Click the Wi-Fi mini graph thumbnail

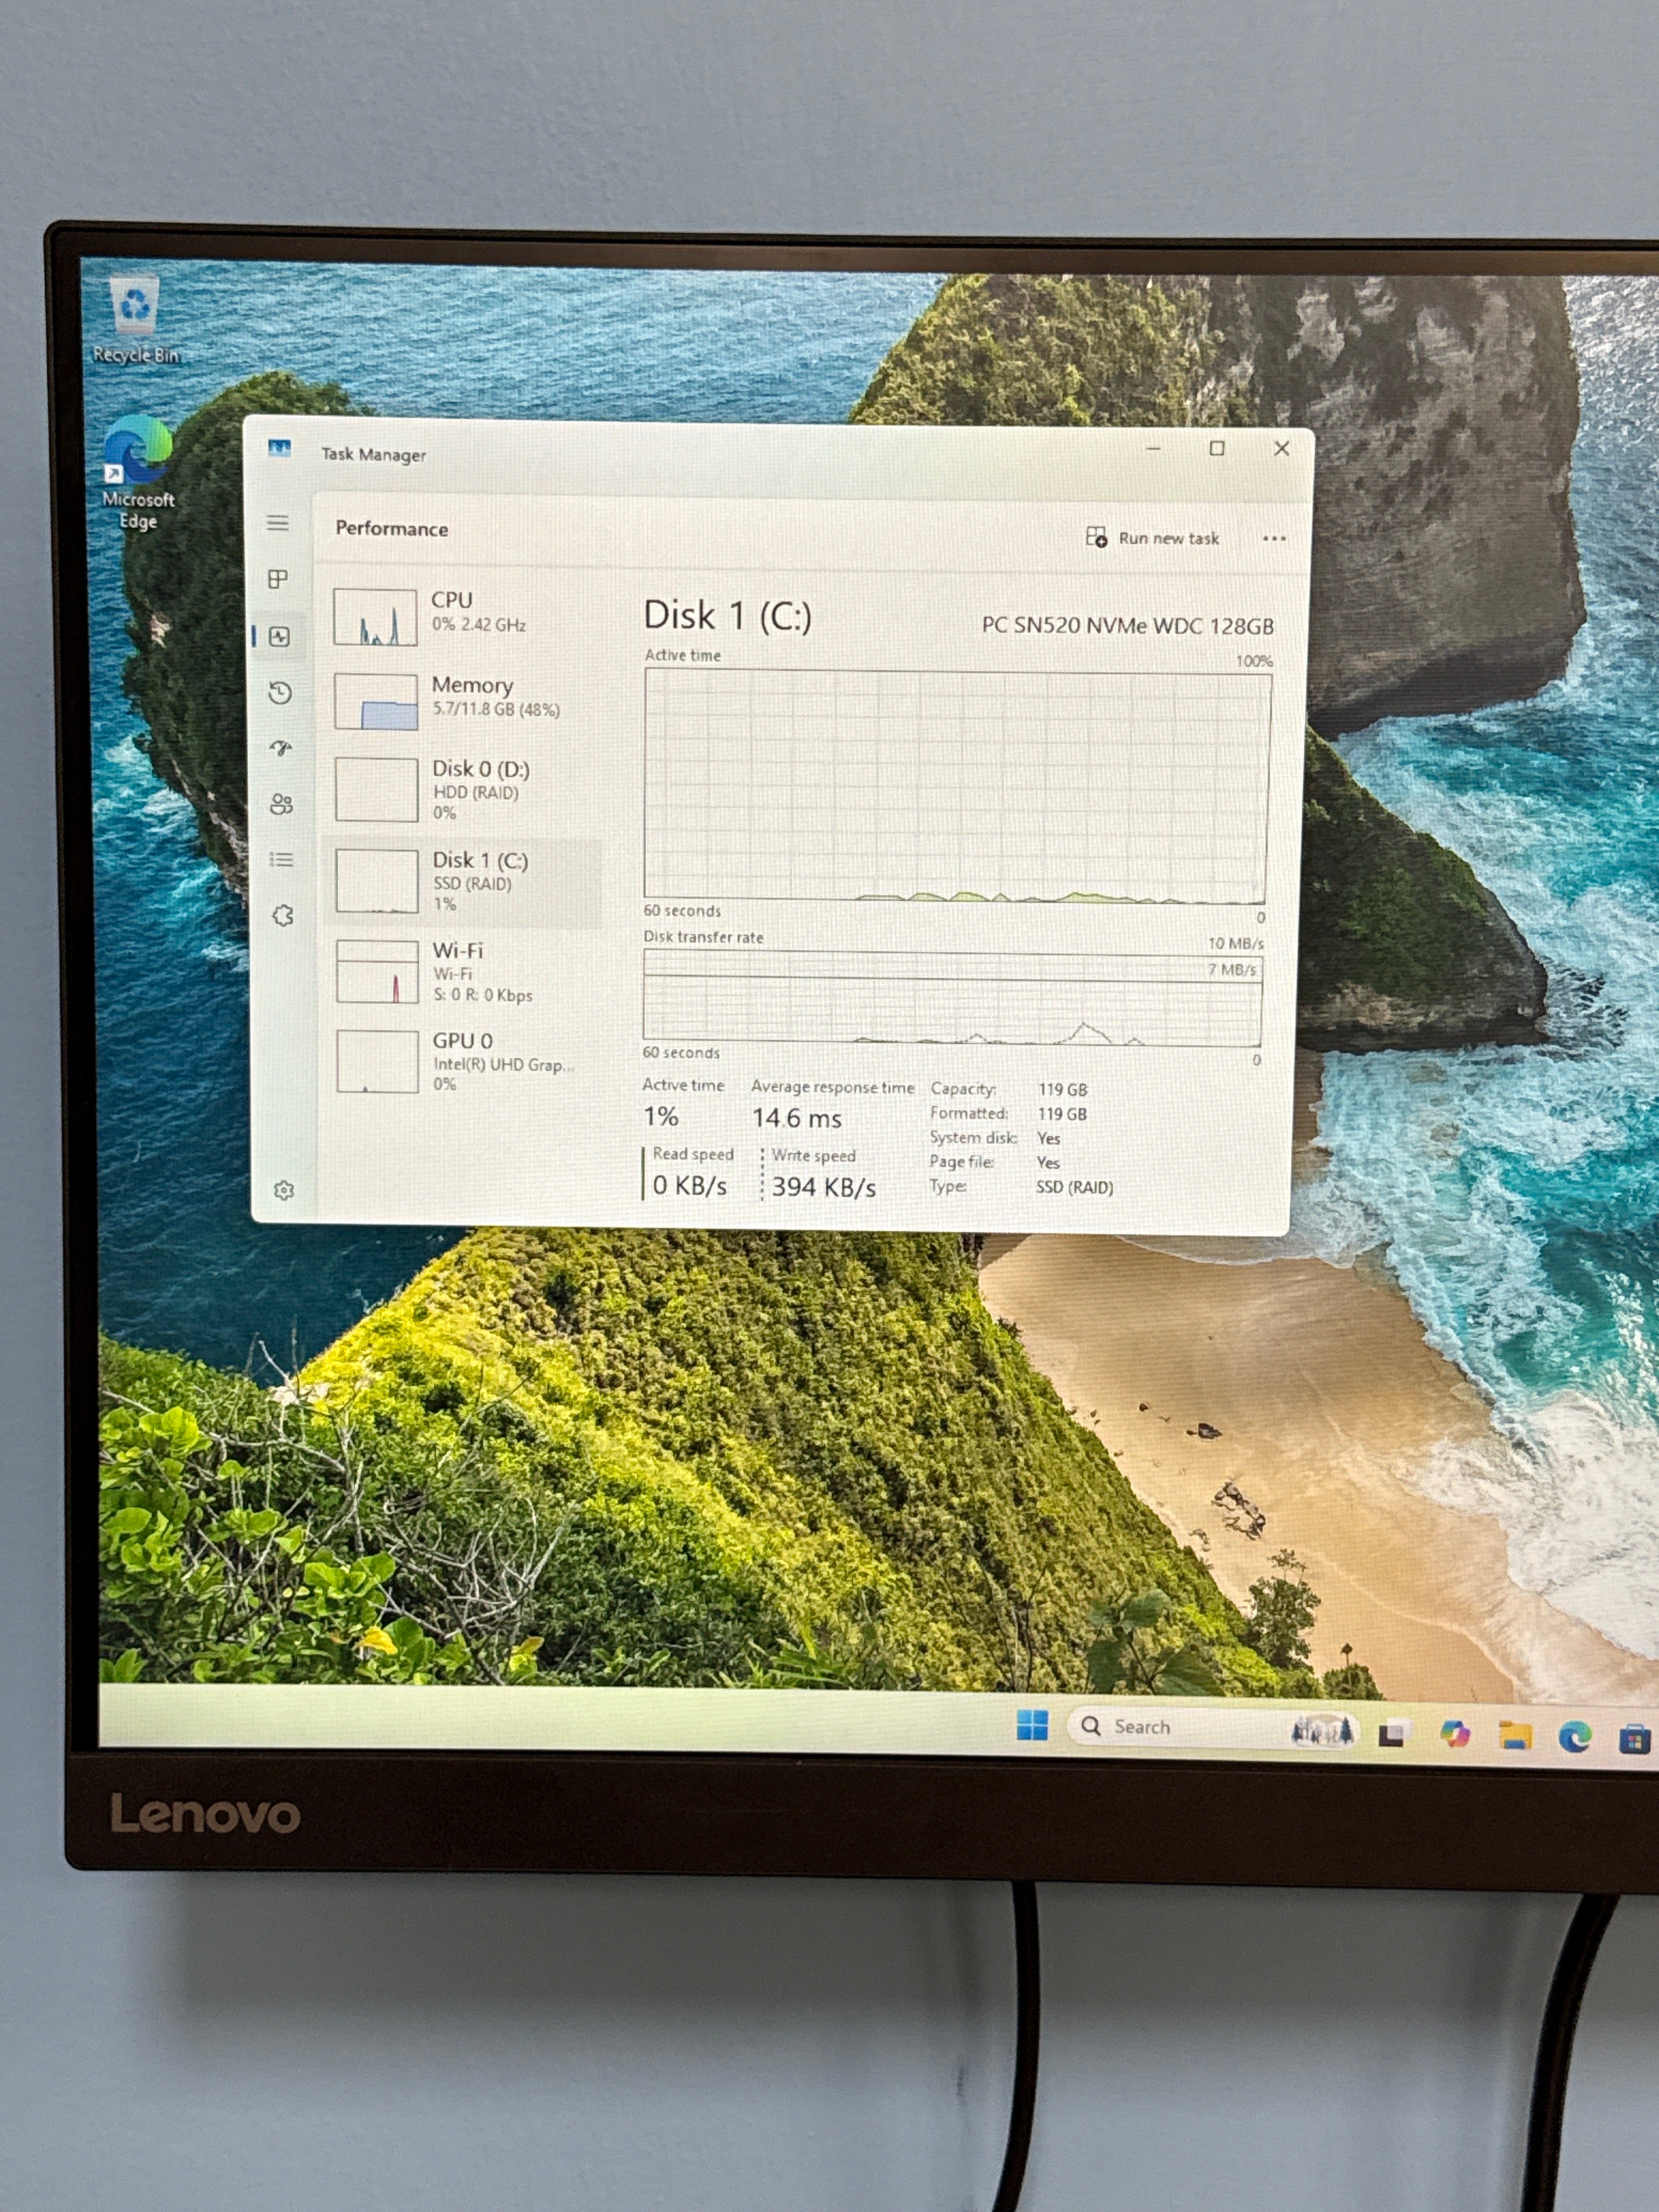(x=377, y=971)
